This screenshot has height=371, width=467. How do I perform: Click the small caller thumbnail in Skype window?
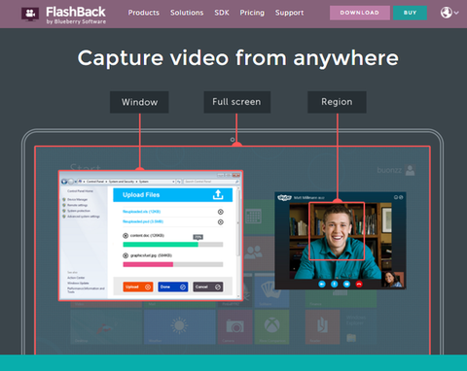click(392, 280)
